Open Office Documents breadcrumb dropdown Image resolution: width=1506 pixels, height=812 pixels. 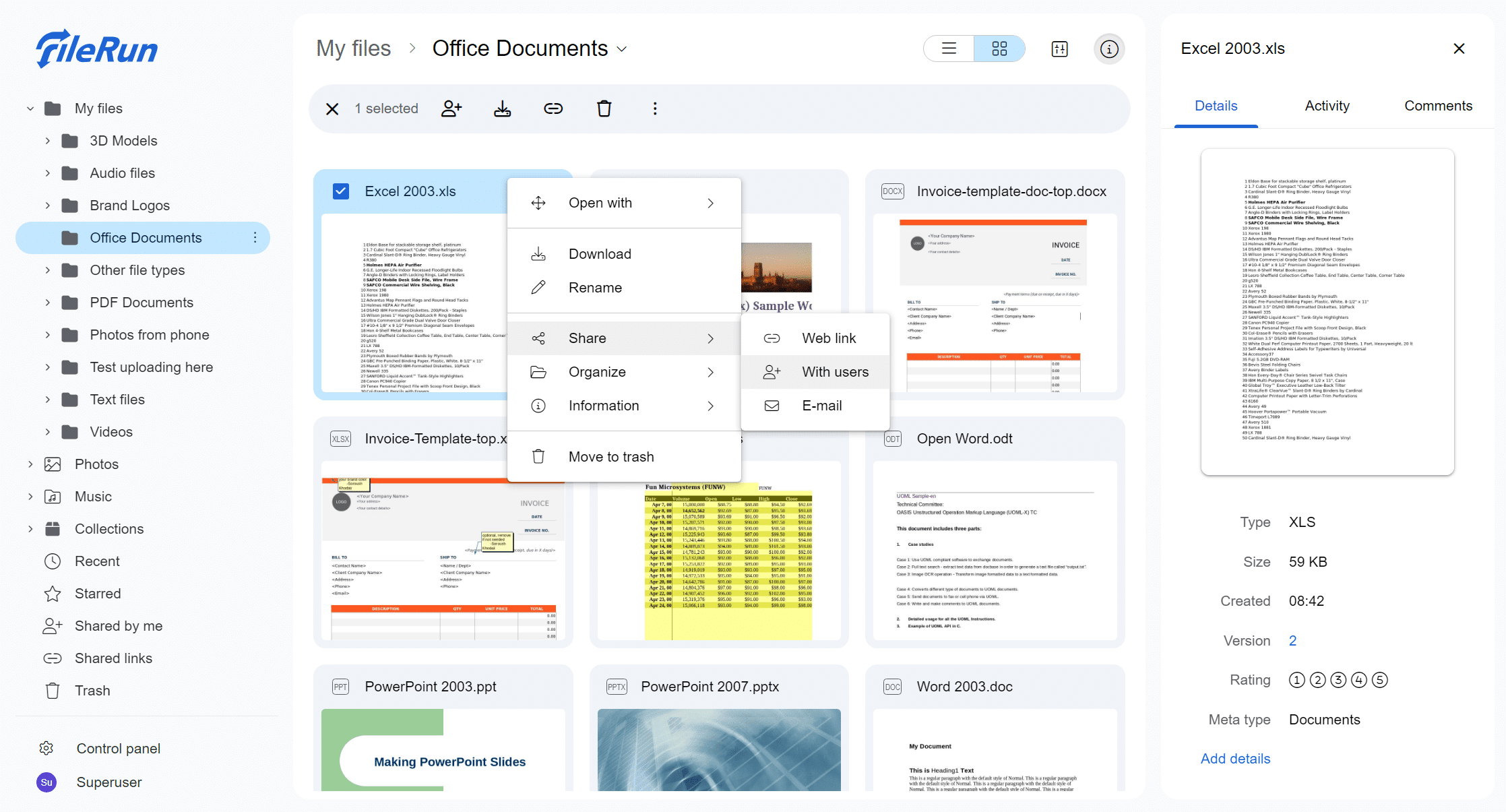[622, 49]
